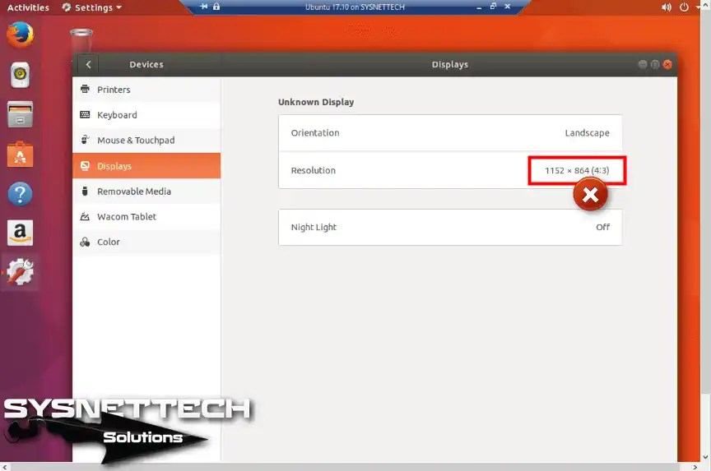Viewport: 711px width, 471px height.
Task: Click the horizontal scrollbar right arrow
Action: pyautogui.click(x=695, y=466)
